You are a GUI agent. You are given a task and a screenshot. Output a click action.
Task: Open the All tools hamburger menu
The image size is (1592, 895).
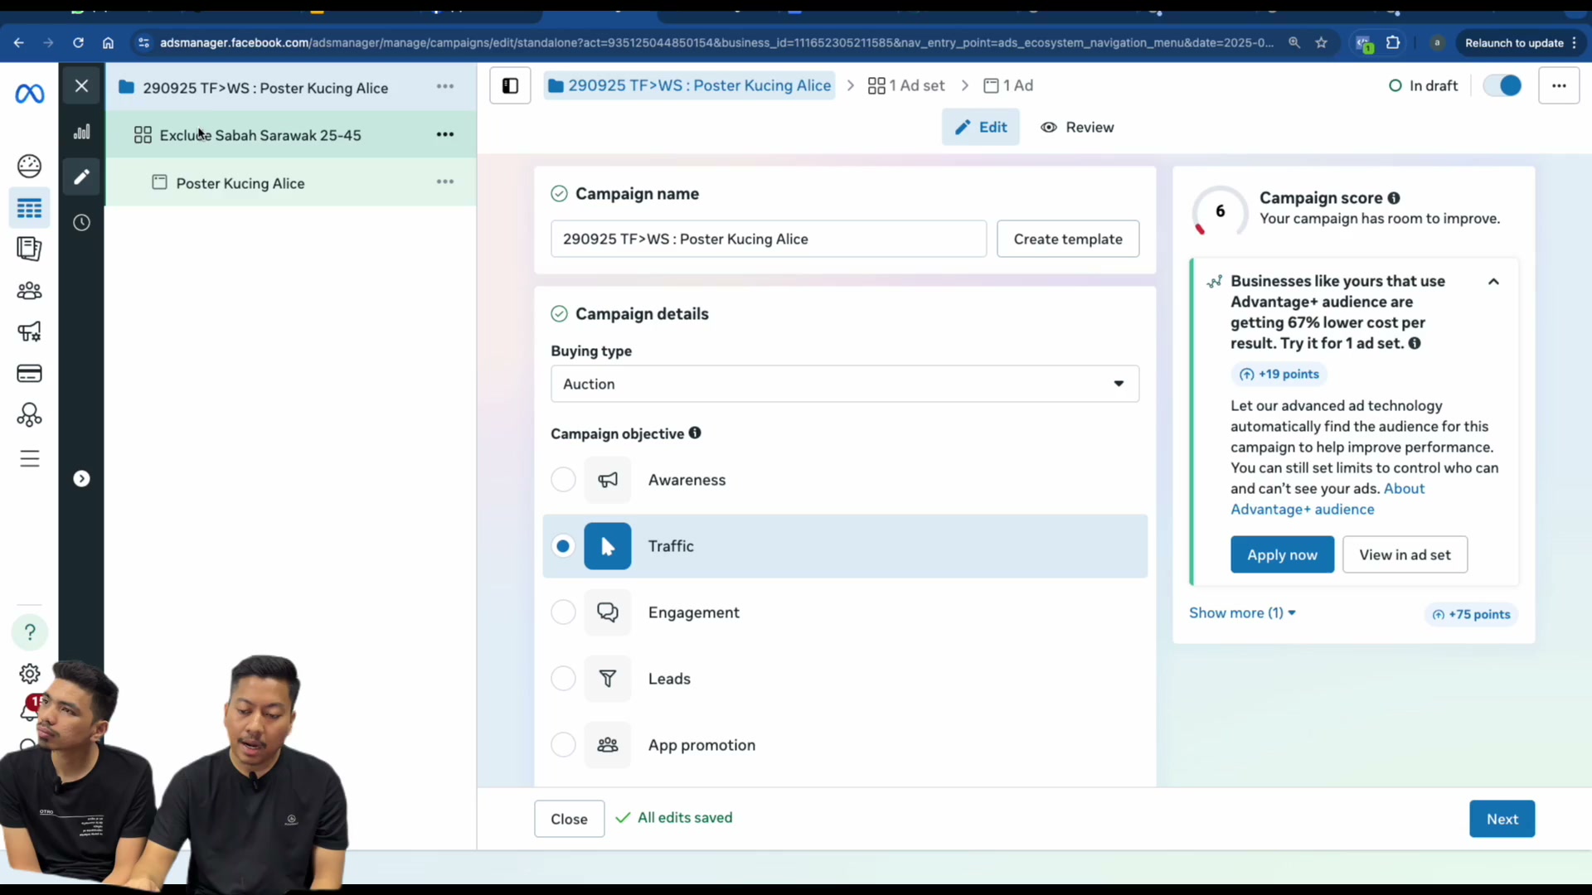point(29,458)
